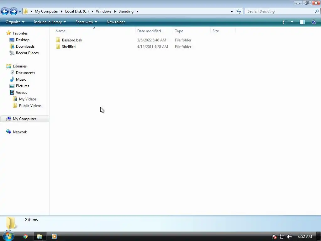Expand the arrow after Windows breadcrumb
The image size is (321, 241).
pos(115,11)
